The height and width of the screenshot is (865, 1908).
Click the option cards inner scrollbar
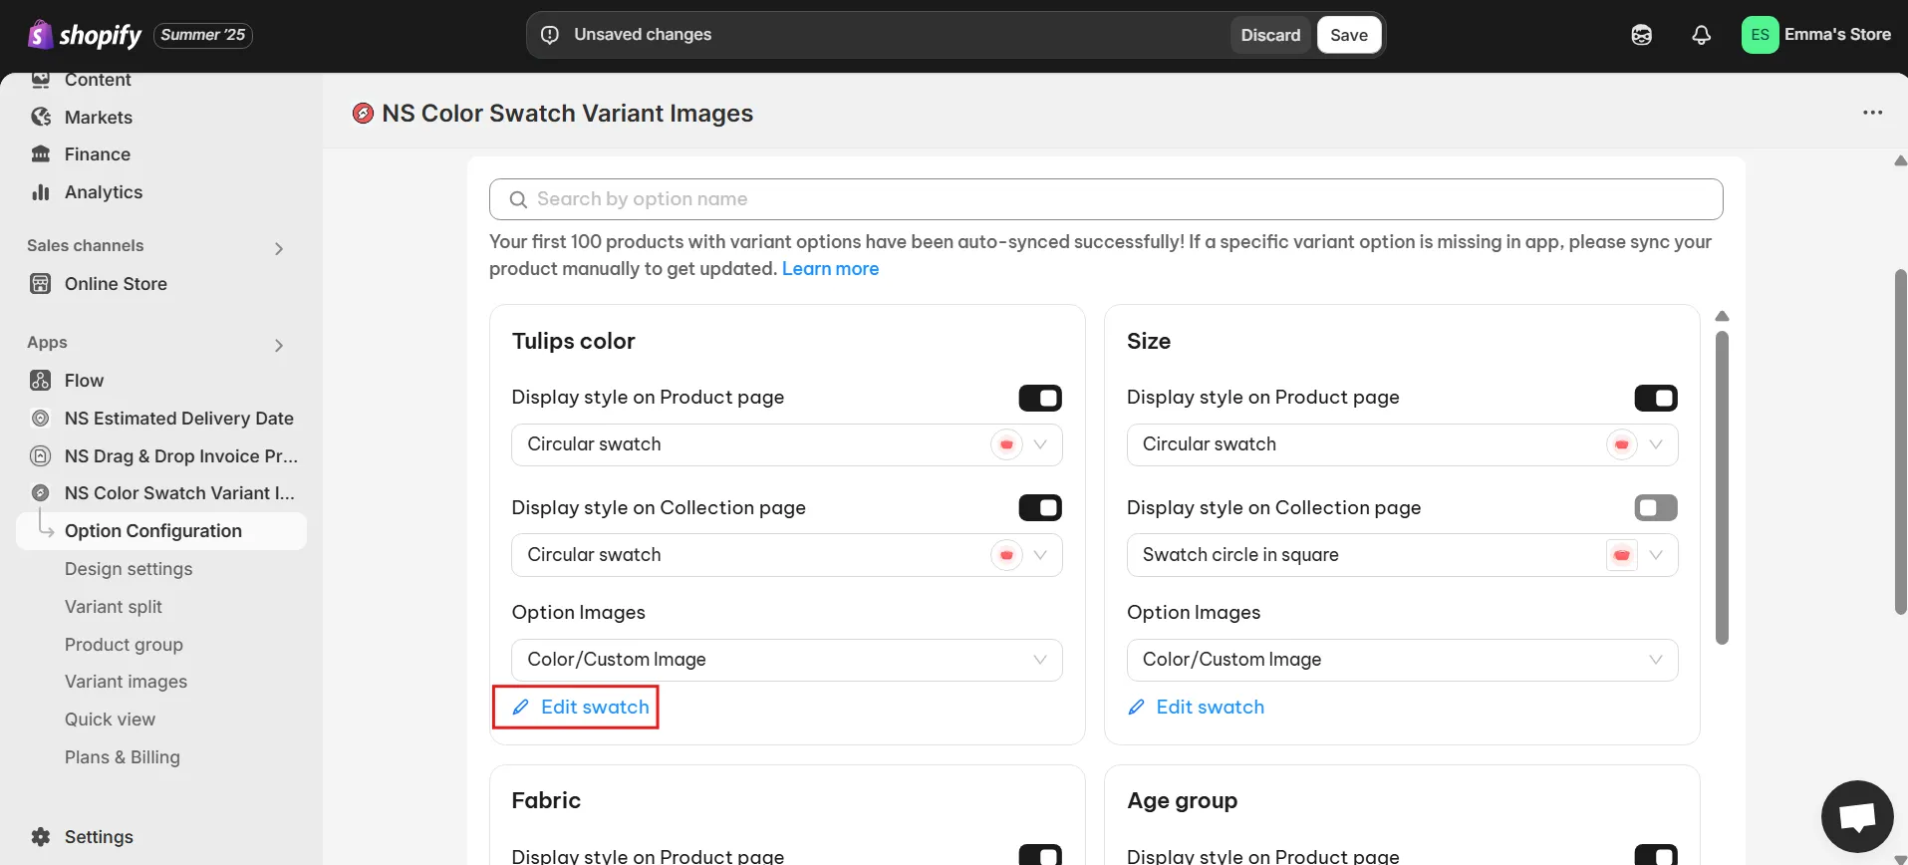pyautogui.click(x=1722, y=488)
